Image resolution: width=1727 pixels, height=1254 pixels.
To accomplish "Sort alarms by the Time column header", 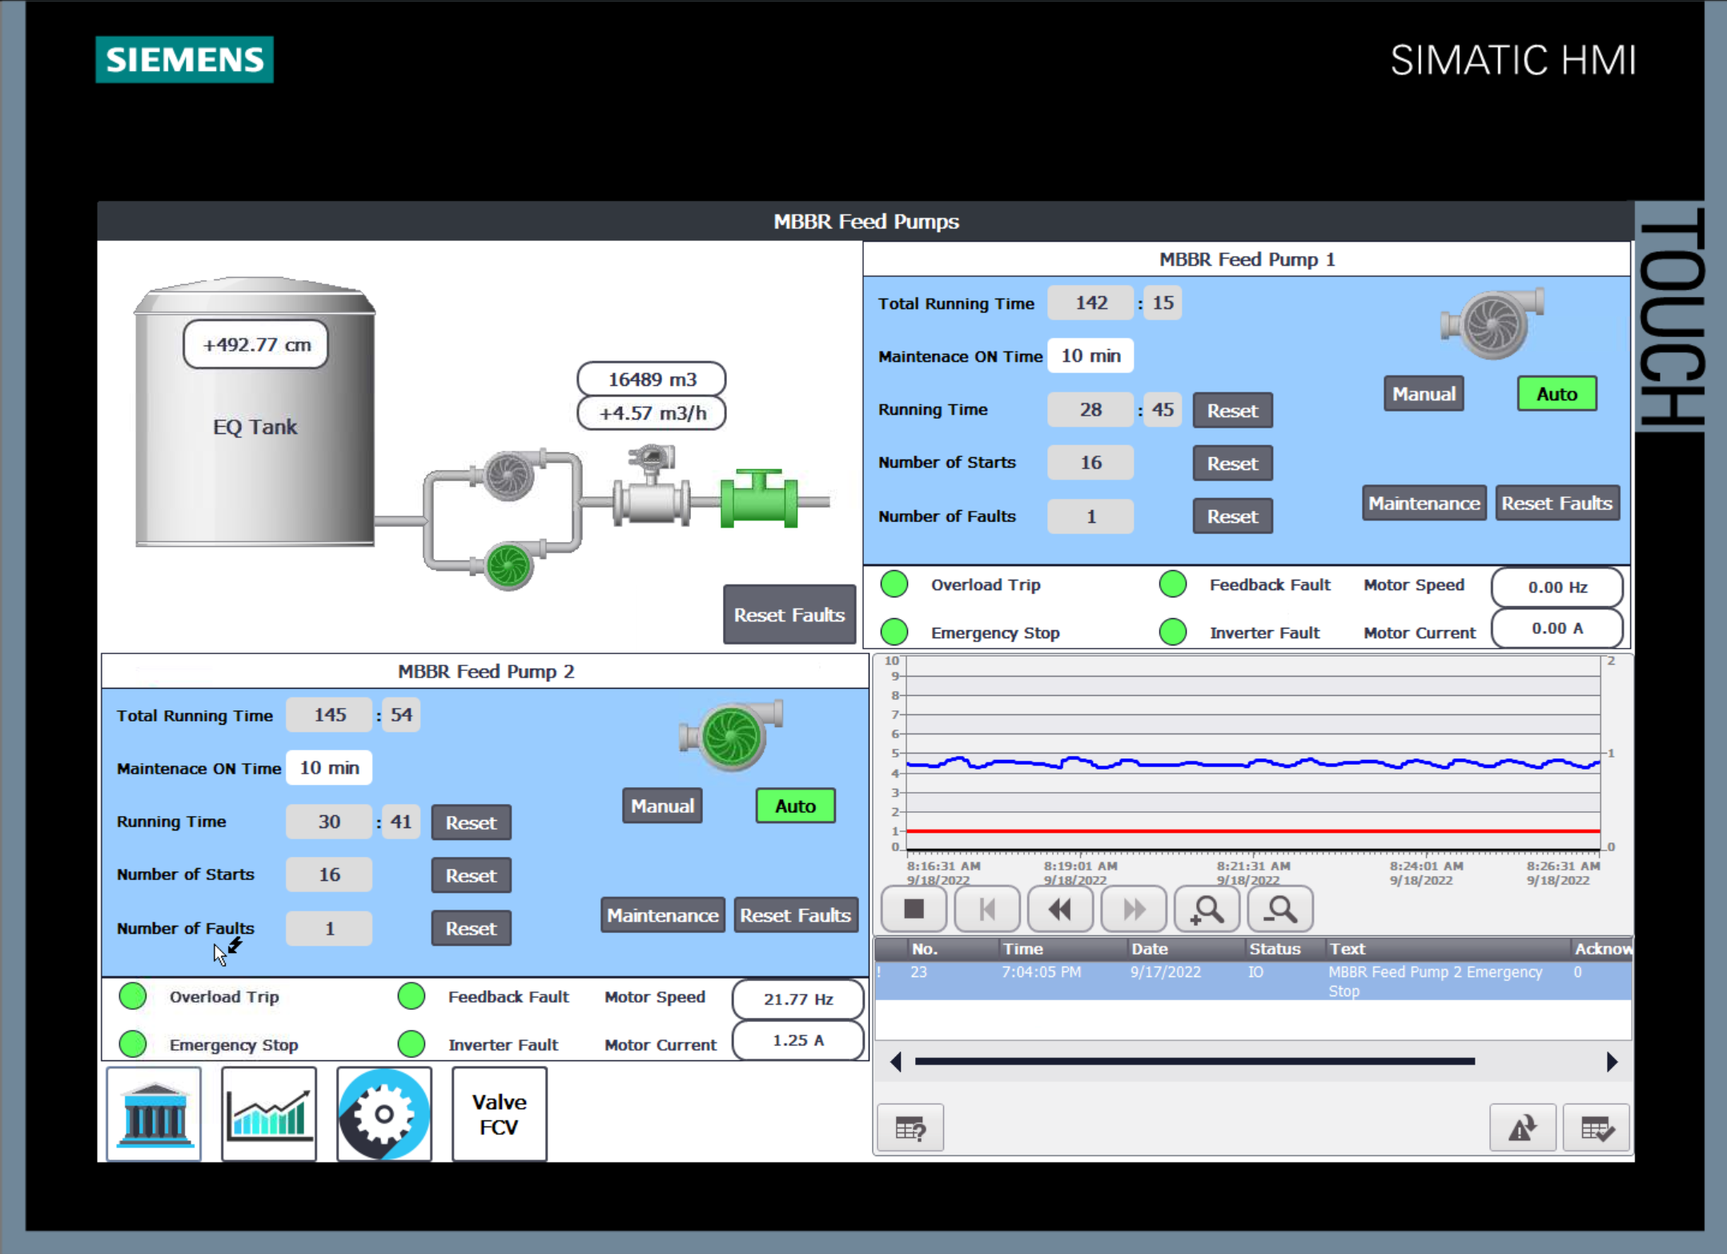I will pyautogui.click(x=1023, y=949).
